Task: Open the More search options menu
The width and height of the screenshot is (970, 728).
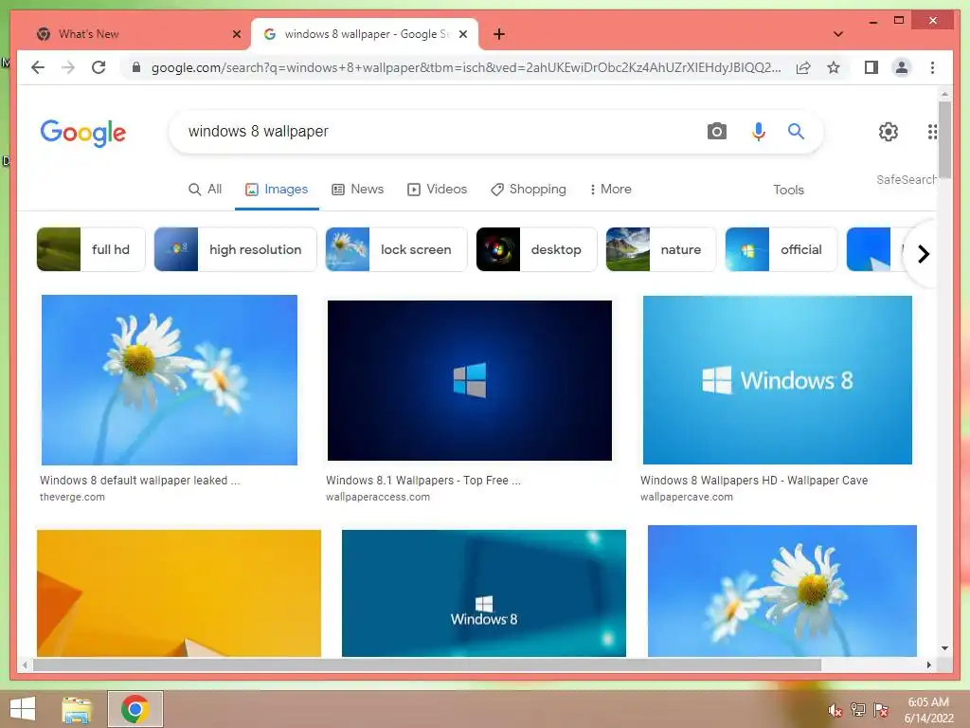Action: pyautogui.click(x=610, y=189)
